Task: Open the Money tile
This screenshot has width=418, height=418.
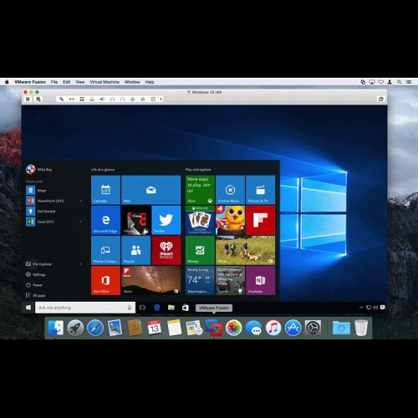Action: [200, 250]
